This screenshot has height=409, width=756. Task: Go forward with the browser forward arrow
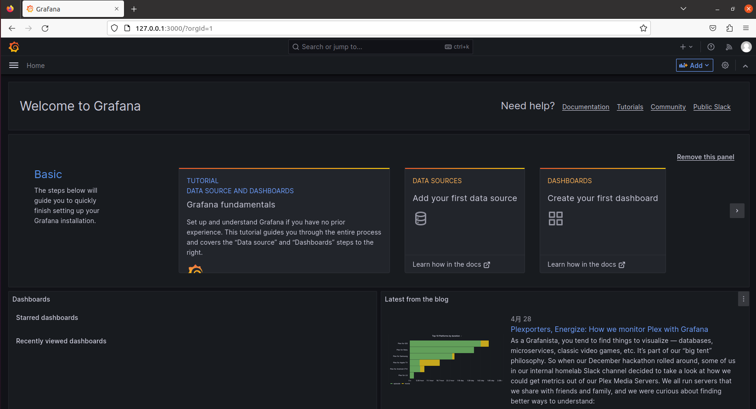28,28
